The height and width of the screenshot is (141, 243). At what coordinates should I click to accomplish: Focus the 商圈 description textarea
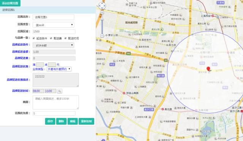point(56,102)
